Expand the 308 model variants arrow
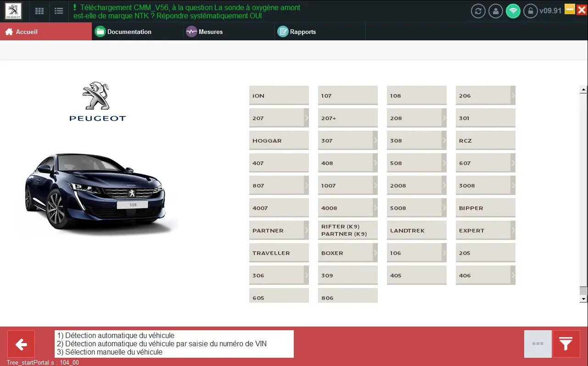The width and height of the screenshot is (588, 366). coord(444,140)
